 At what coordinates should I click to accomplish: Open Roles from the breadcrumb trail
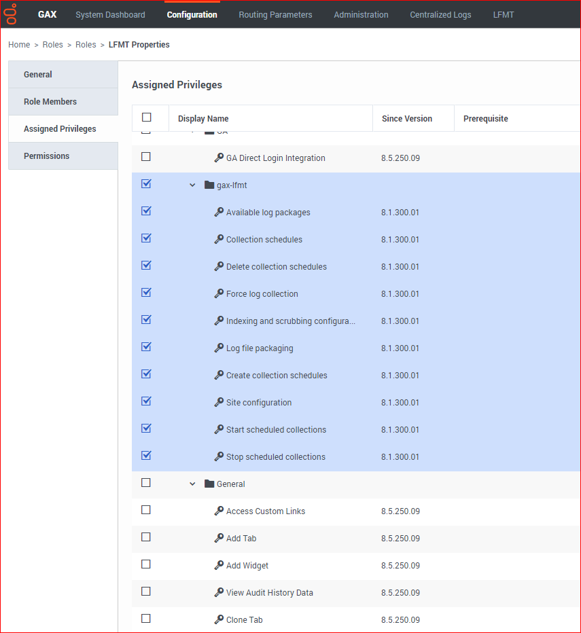click(52, 44)
